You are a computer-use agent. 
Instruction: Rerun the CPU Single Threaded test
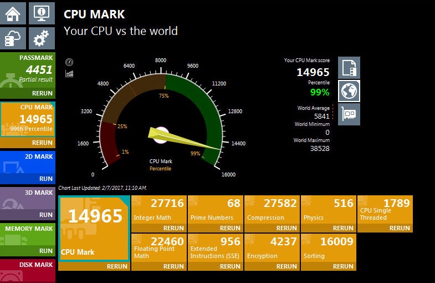point(400,228)
